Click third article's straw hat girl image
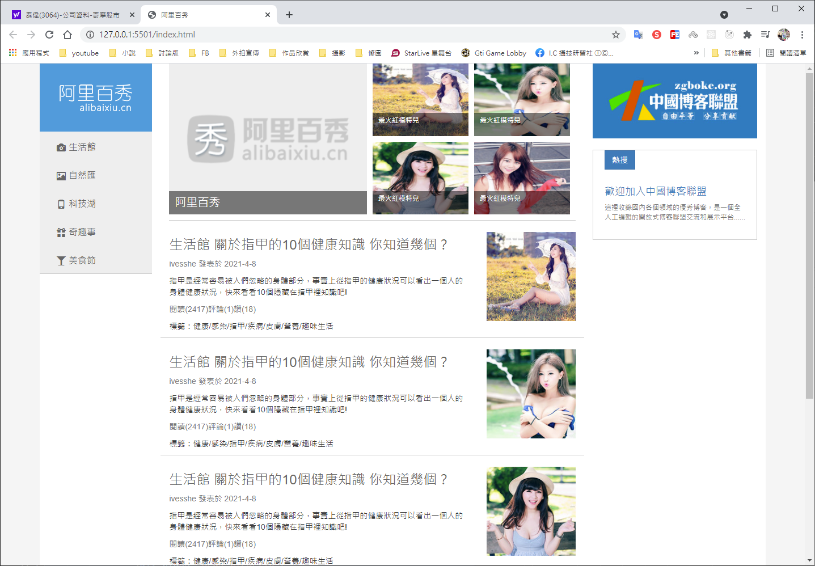 point(531,511)
